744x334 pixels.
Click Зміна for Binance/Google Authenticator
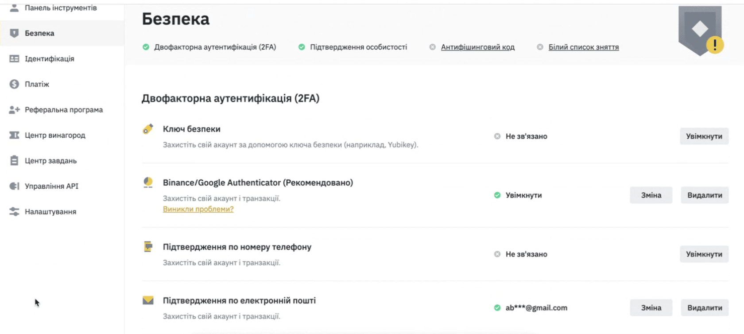651,195
